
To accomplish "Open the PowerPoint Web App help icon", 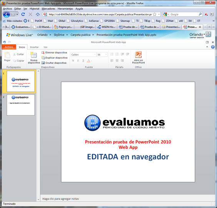I will point(213,47).
